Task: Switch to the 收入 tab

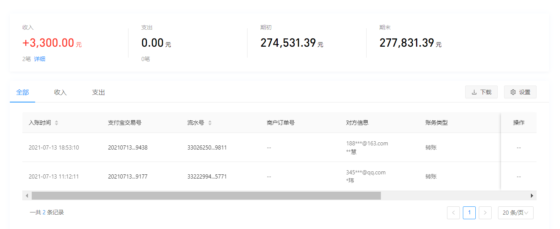Action: coord(60,92)
